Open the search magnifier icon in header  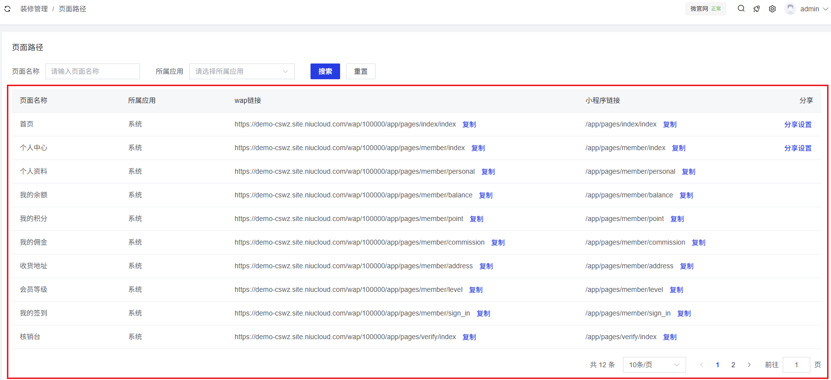[x=741, y=8]
